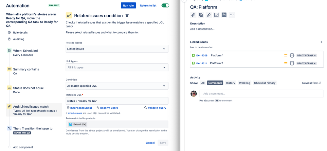The width and height of the screenshot is (327, 151).
Task: Click the transition icon beside Then: Transition
Action: coord(9,128)
